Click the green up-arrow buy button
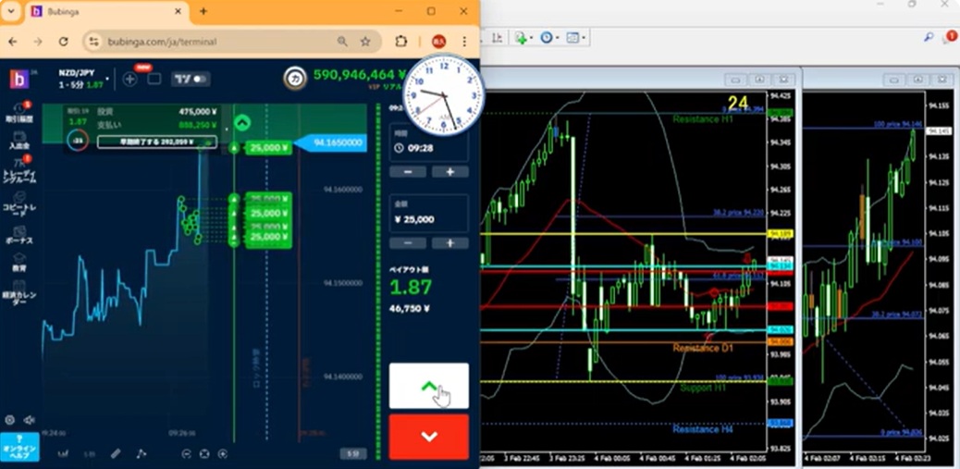 click(x=428, y=385)
